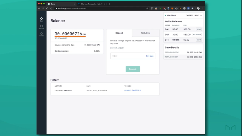
Task: Click the address bar showing oasis.app
Action: click(102, 8)
